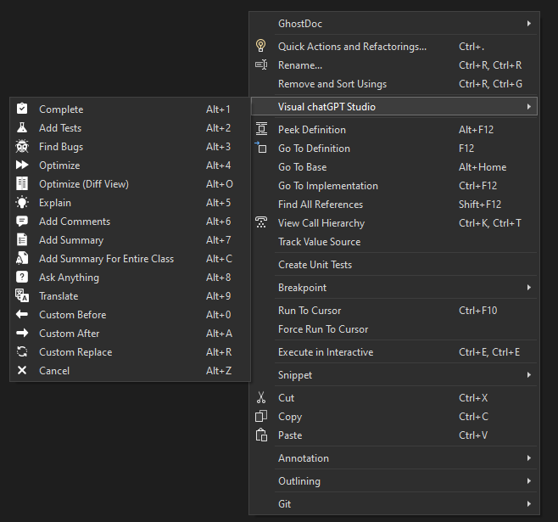558x522 pixels.
Task: Click the Custom After right arrow icon
Action: click(22, 333)
